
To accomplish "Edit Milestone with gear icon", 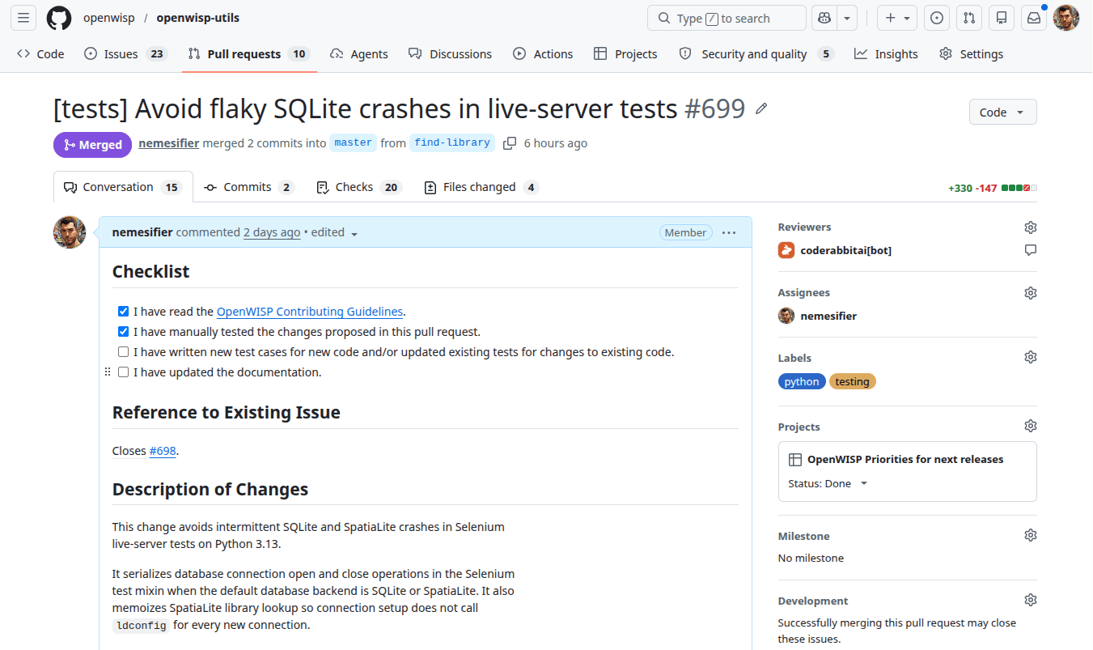I will click(1030, 536).
